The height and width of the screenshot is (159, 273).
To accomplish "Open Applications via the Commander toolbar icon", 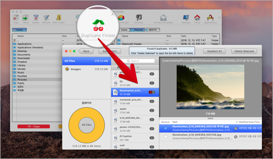I will tap(210, 18).
